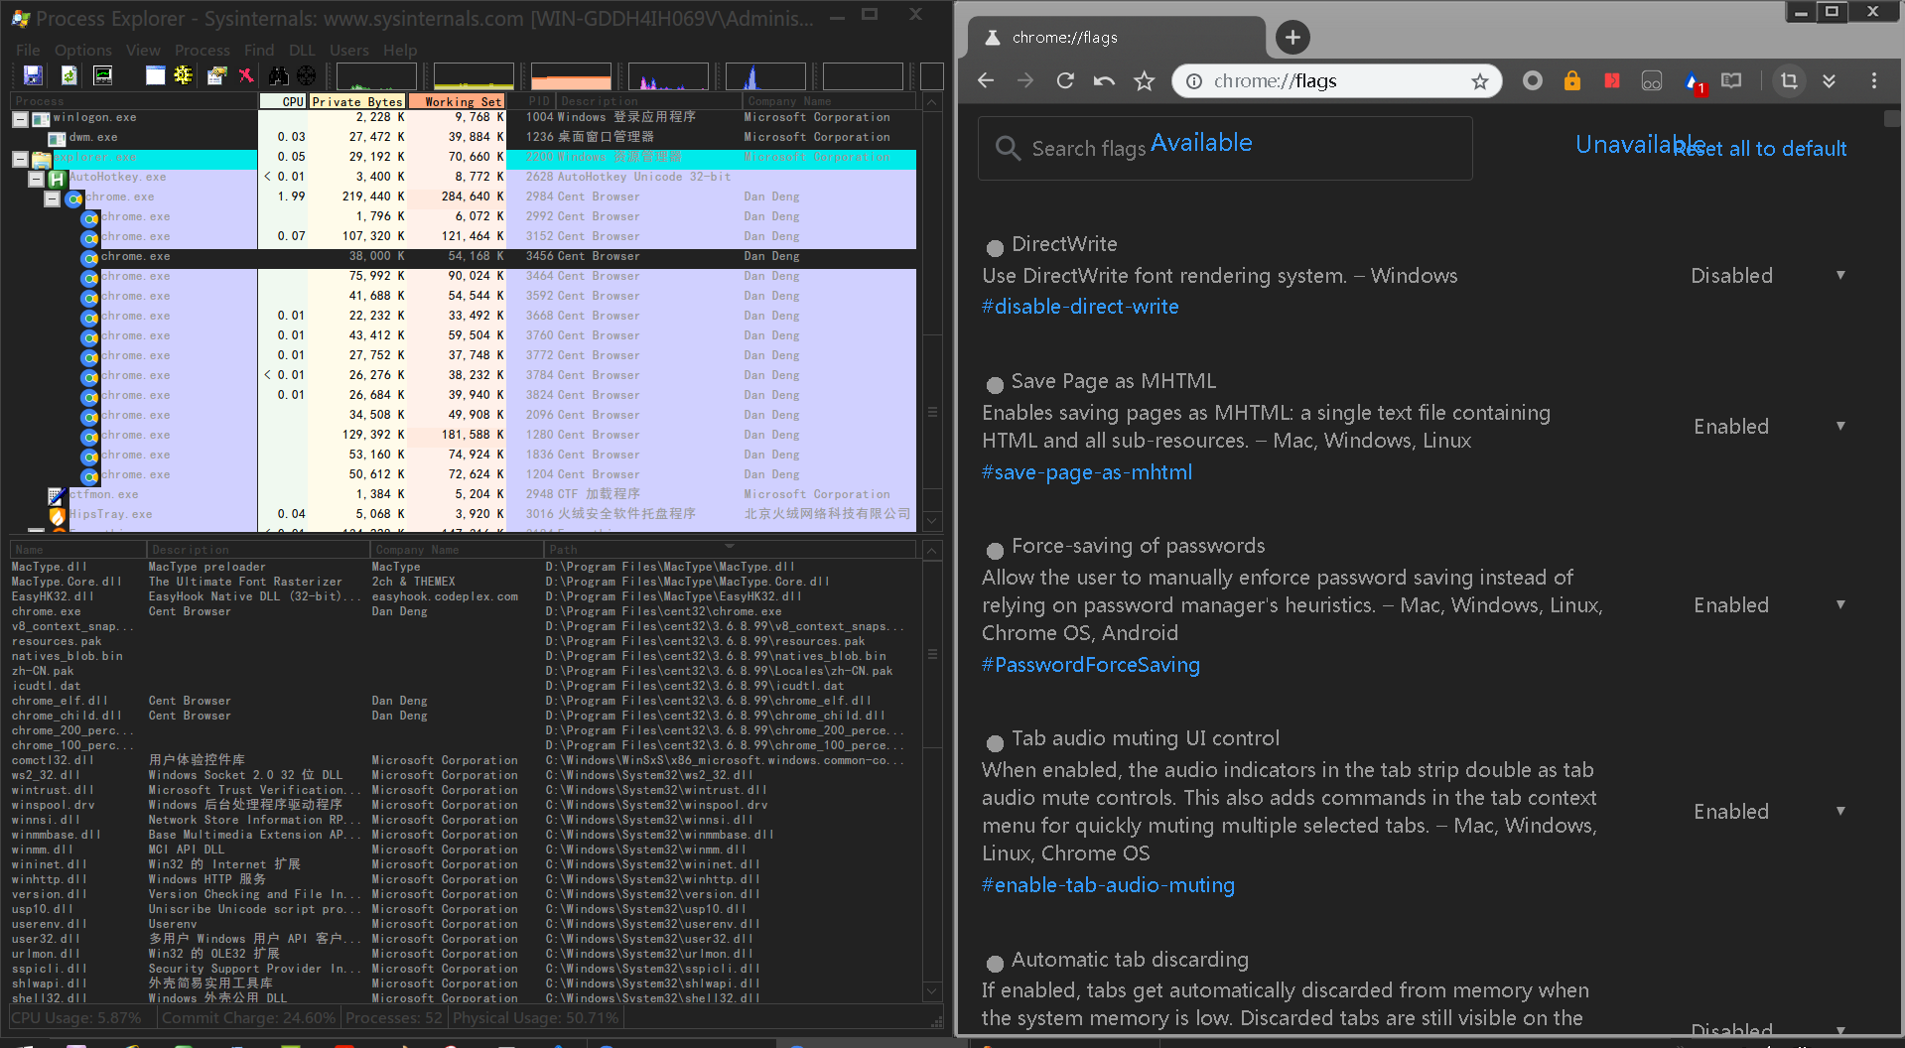This screenshot has height=1048, width=1905.
Task: Click the Kill Process red X icon
Action: tap(245, 75)
